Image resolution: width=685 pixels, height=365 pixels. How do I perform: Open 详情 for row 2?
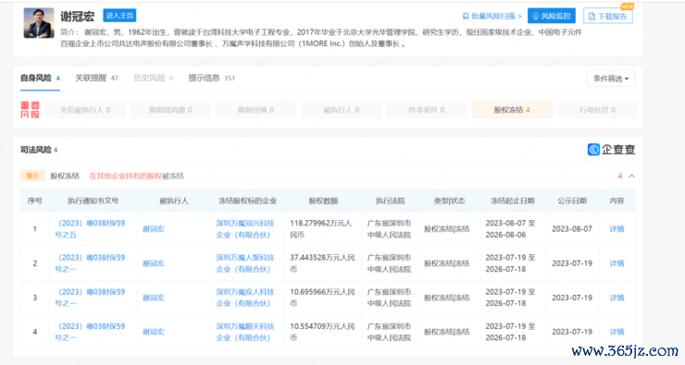coord(616,263)
